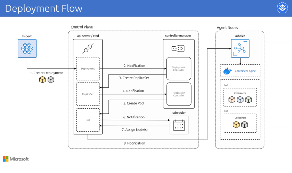Select the ReplicaSet dashed box
This screenshot has width=292, height=173.
[88, 94]
